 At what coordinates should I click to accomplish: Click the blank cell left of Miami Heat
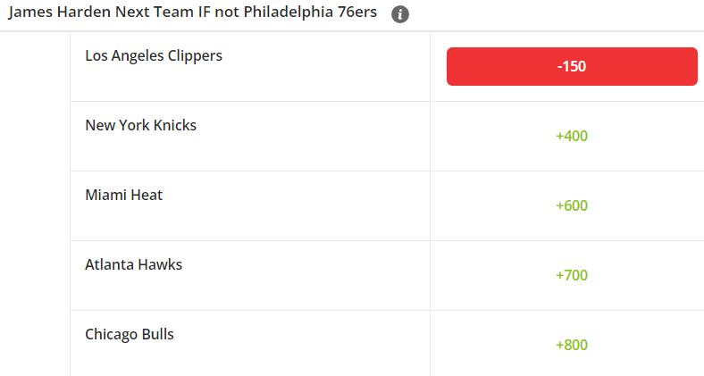tap(35, 205)
